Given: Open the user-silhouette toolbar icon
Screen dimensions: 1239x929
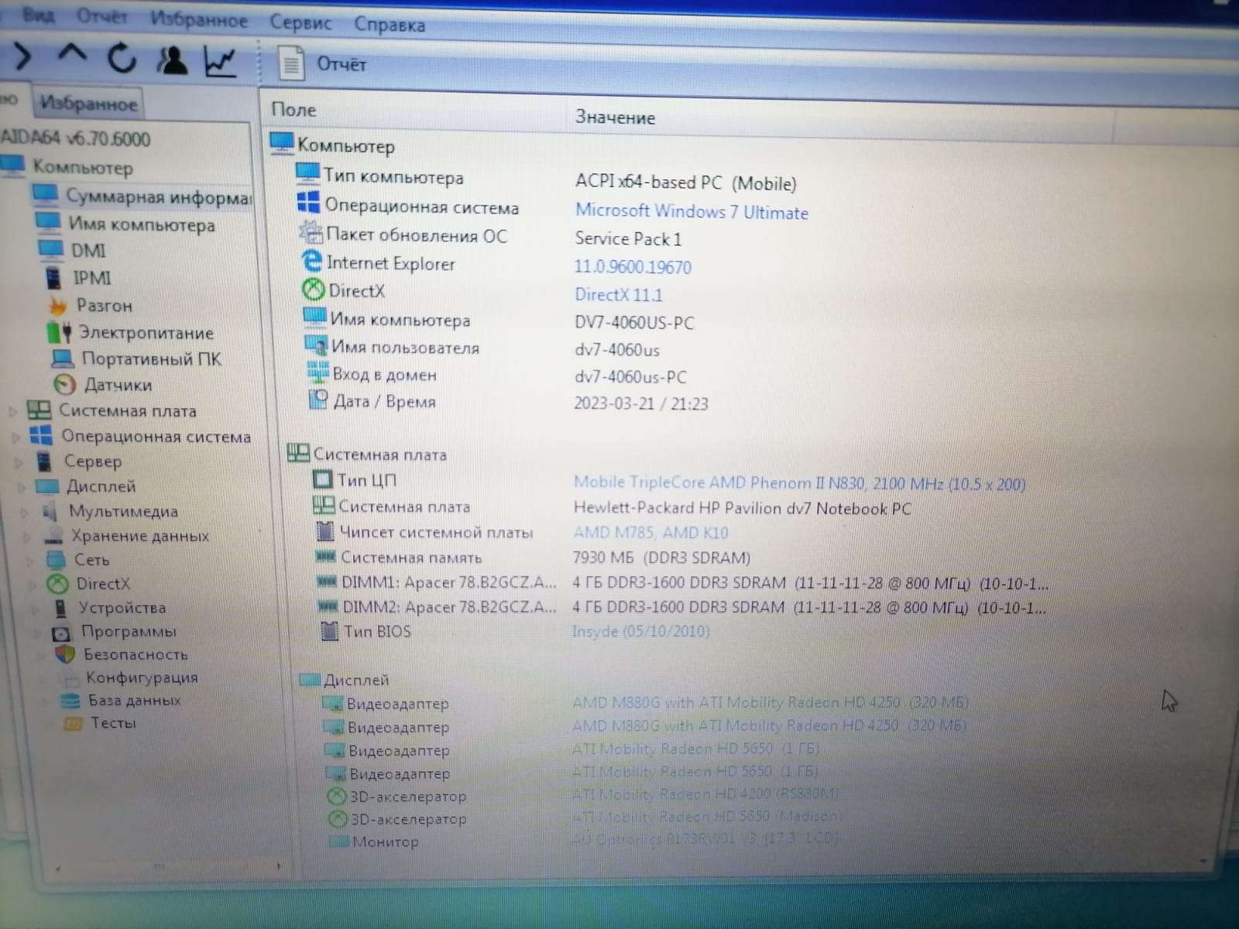Looking at the screenshot, I should (x=171, y=60).
